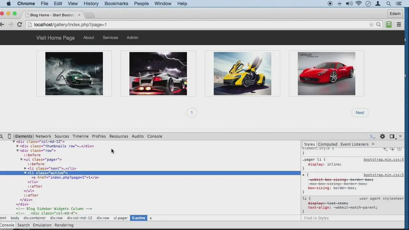This screenshot has width=409, height=230.
Task: Click the New Style Rule plus icon
Action: [385, 149]
